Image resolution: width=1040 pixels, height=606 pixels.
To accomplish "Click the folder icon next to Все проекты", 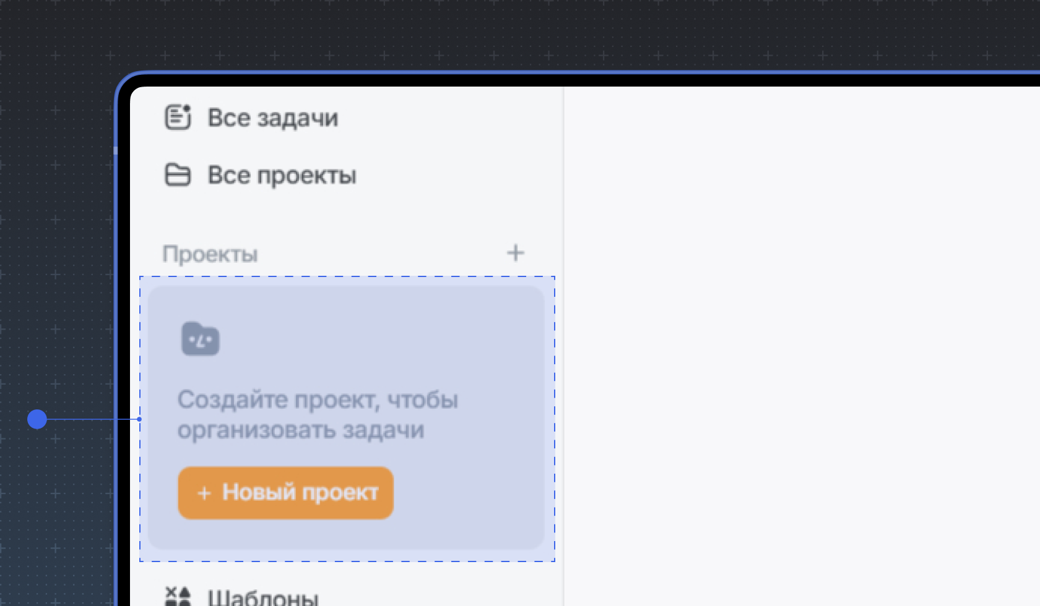I will click(x=178, y=174).
